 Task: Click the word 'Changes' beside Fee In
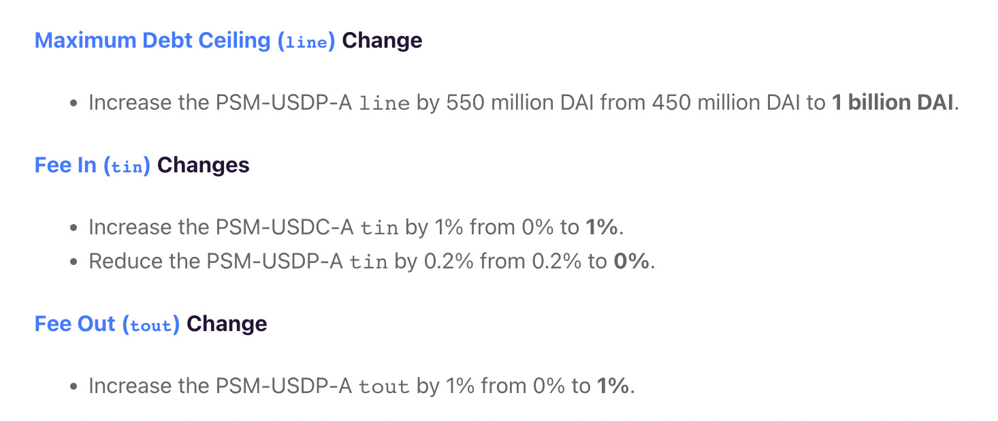(204, 166)
